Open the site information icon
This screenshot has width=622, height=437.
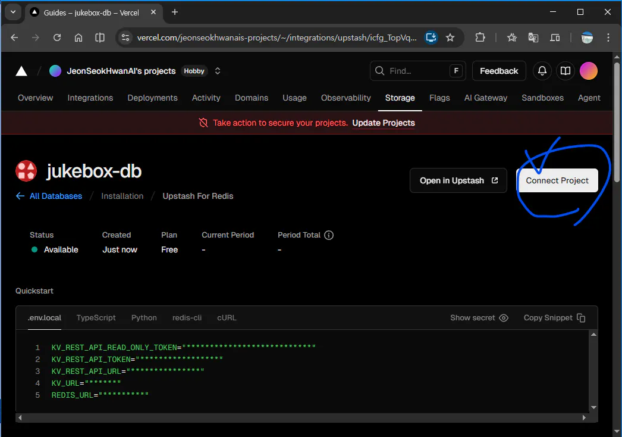coord(125,38)
